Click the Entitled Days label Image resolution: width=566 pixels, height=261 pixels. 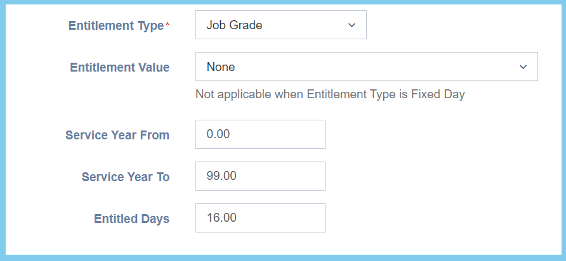132,219
